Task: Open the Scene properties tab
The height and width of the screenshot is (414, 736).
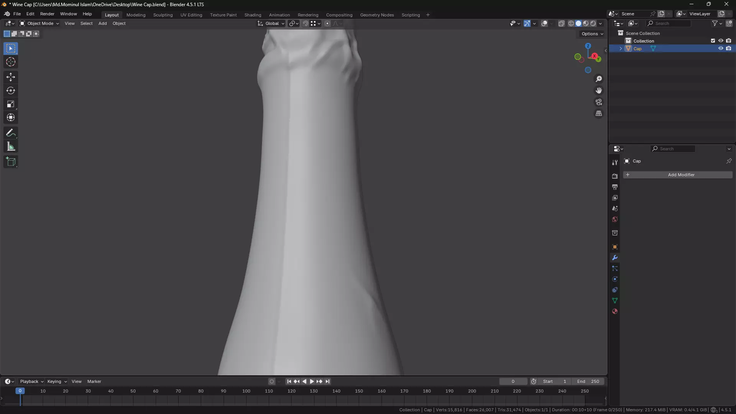Action: click(615, 209)
